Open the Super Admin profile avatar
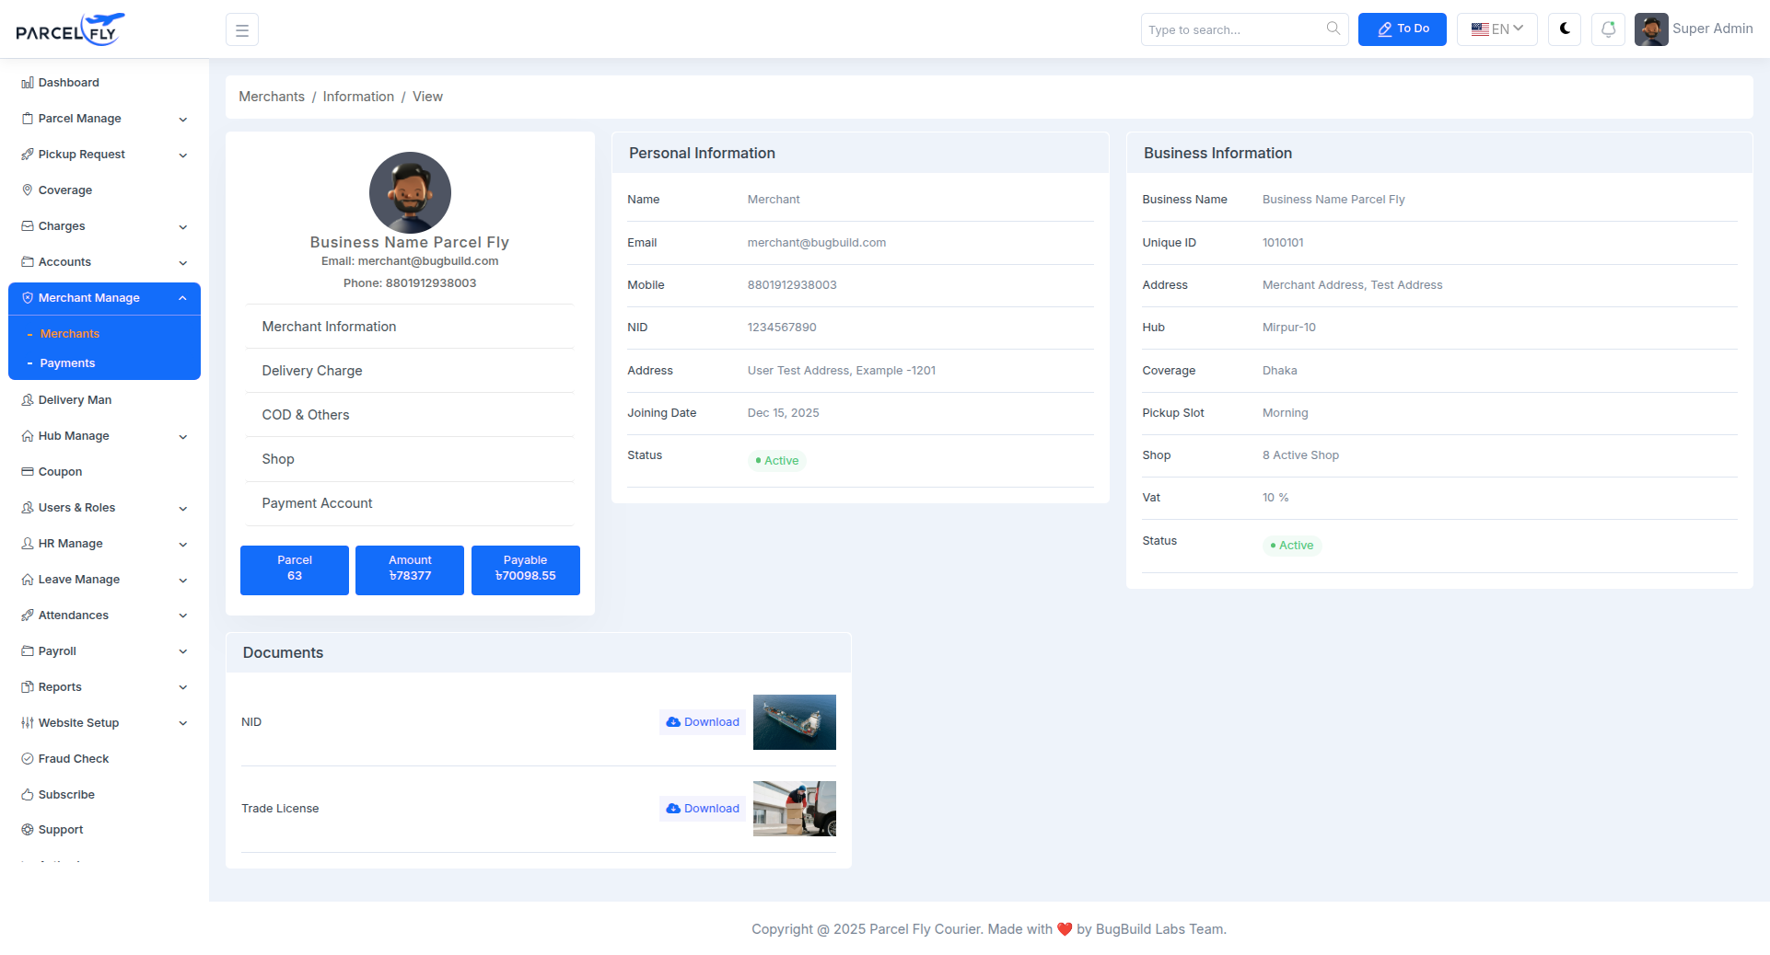This screenshot has height=955, width=1770. click(1650, 29)
